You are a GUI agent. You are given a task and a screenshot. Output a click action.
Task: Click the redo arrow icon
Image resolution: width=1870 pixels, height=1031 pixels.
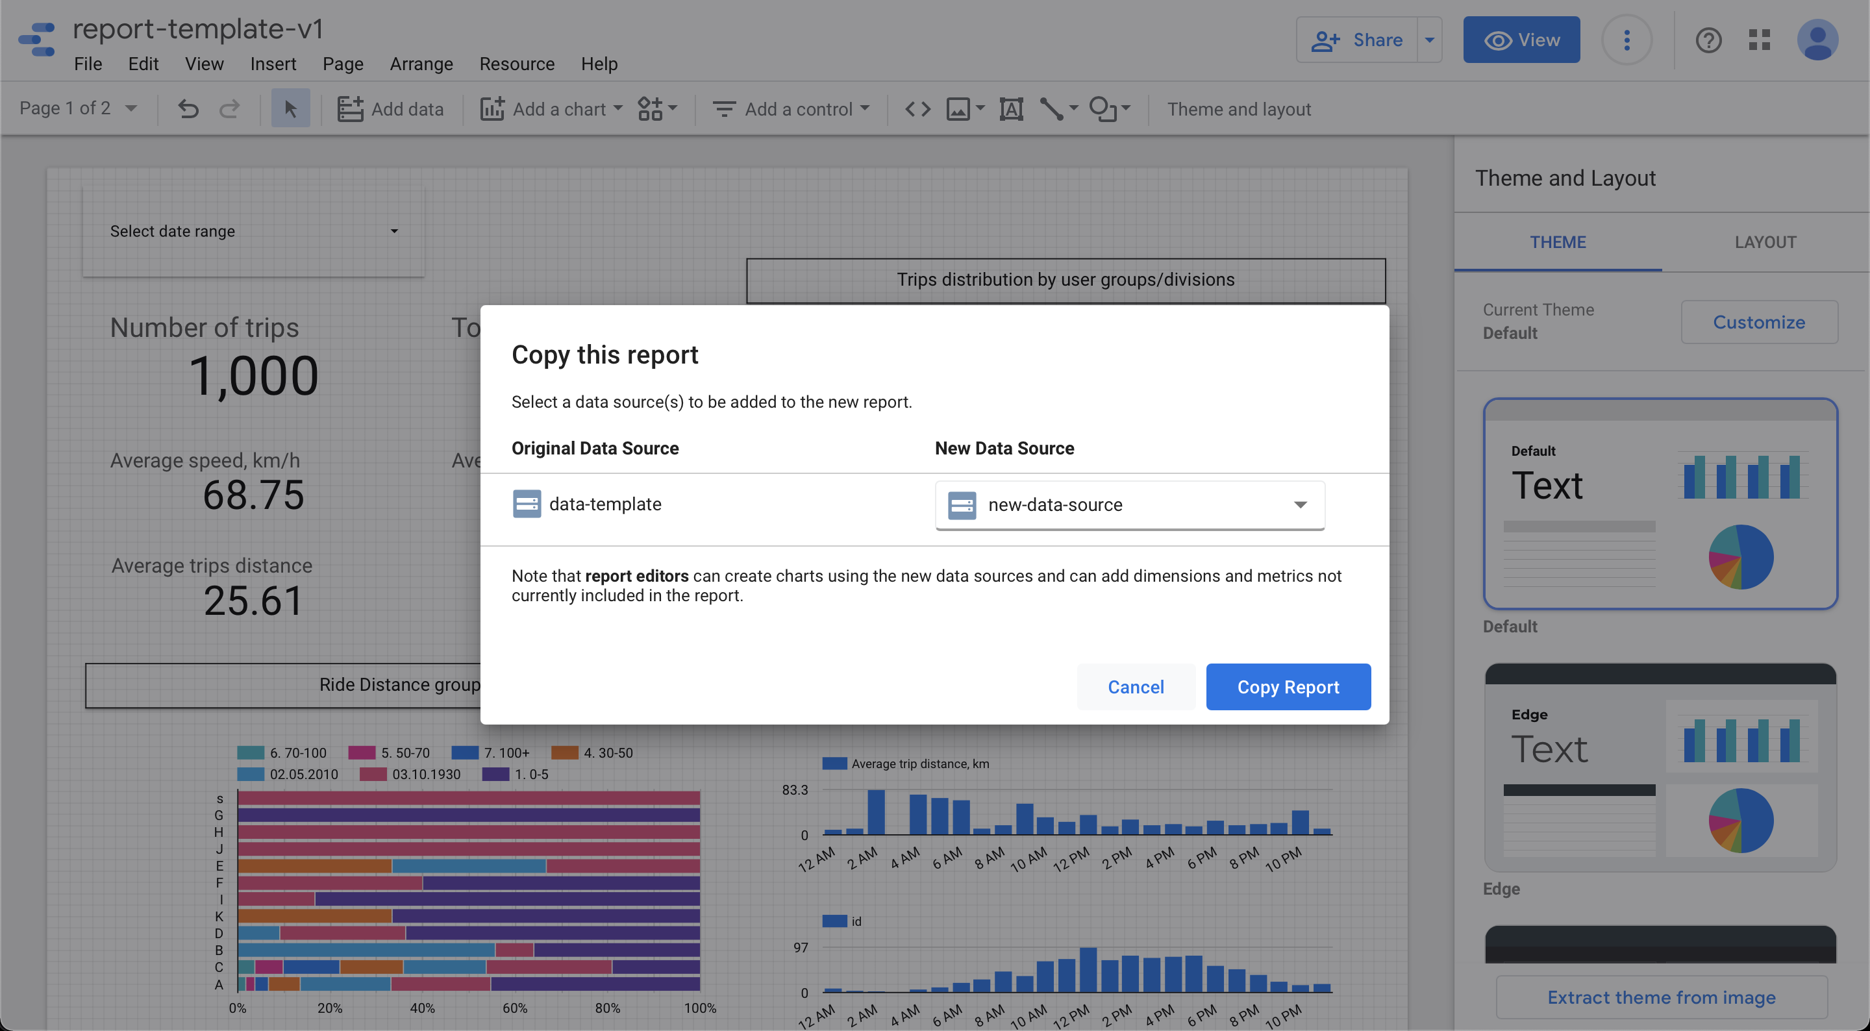[x=229, y=109]
